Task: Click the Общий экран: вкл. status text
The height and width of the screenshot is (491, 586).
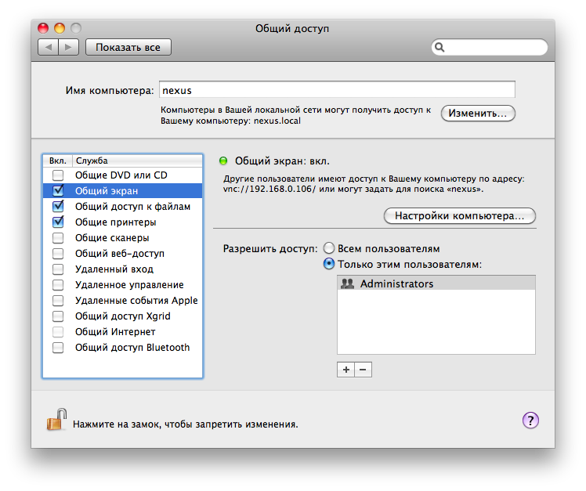Action: [x=282, y=161]
